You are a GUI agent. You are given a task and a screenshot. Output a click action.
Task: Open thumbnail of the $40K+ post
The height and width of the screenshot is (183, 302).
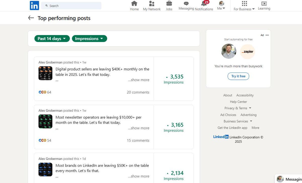45,73
